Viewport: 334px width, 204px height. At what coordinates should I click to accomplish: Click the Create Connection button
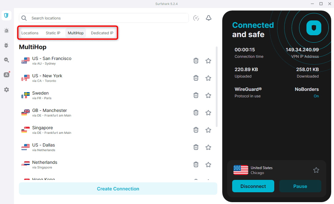[118, 189]
